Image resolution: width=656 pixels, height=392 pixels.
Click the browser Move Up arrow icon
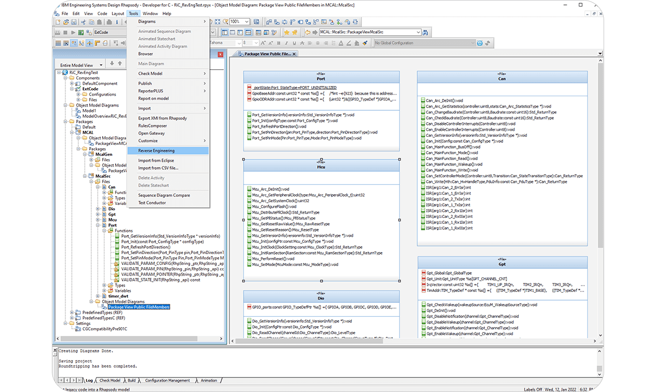120,63
